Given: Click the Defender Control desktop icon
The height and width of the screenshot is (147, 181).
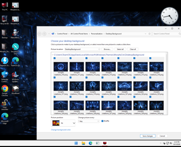Looking at the screenshot, I should 5,77.
